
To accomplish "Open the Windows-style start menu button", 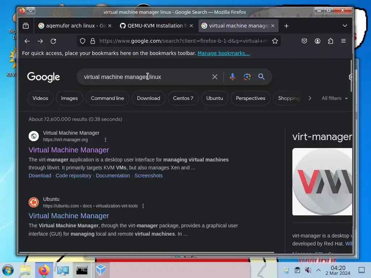I will (8, 270).
